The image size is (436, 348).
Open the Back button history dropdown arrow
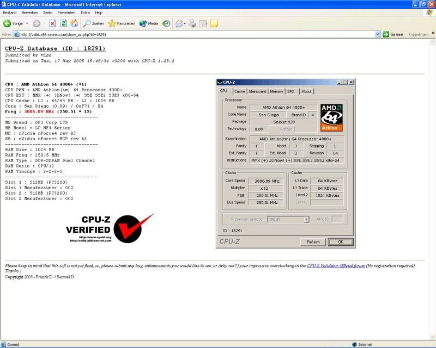(27, 23)
